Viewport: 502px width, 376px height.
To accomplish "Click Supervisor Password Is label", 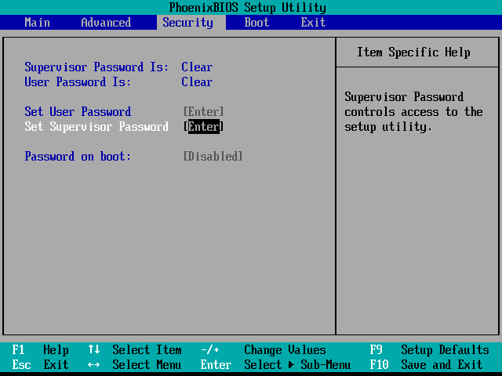I will point(96,67).
